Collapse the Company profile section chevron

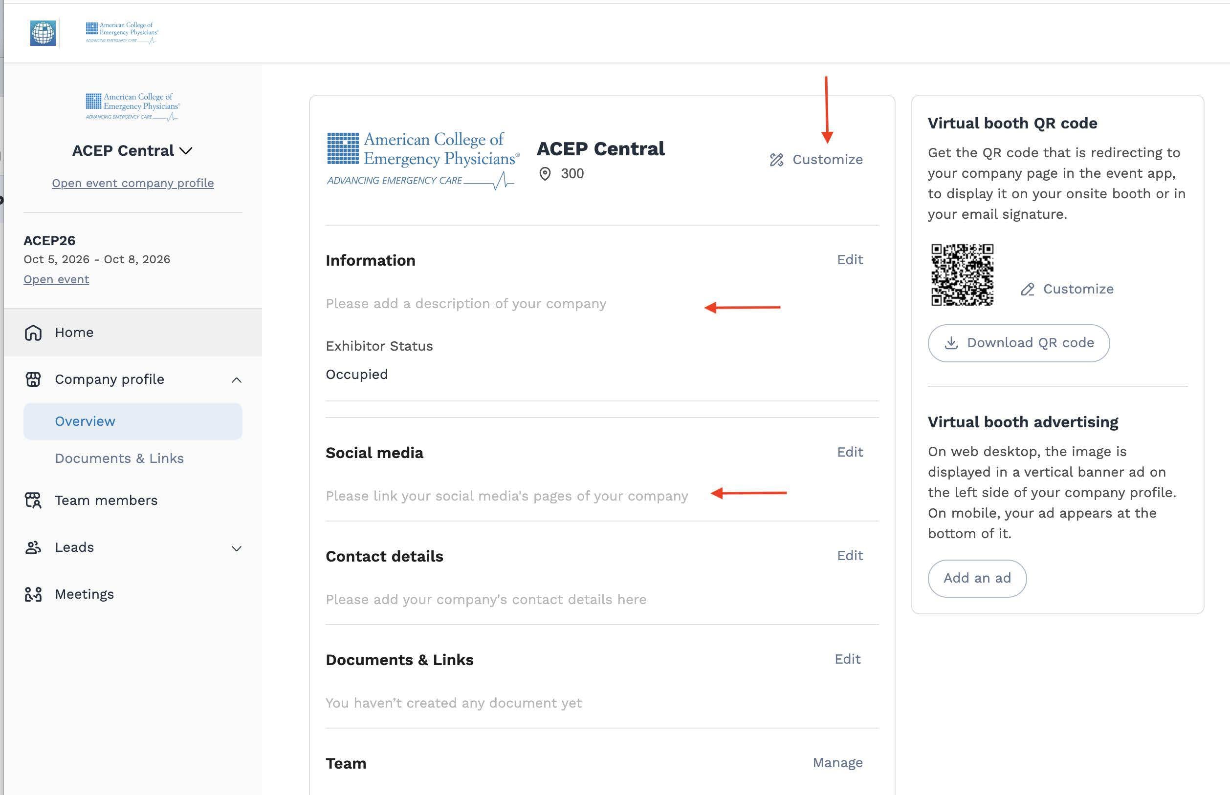tap(237, 380)
